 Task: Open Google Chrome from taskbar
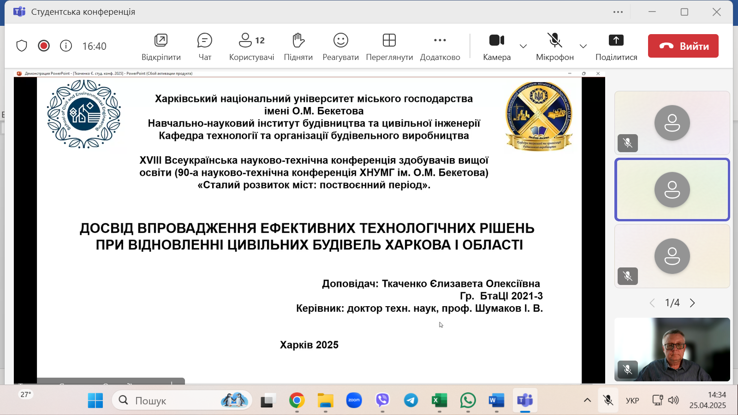[x=297, y=400]
